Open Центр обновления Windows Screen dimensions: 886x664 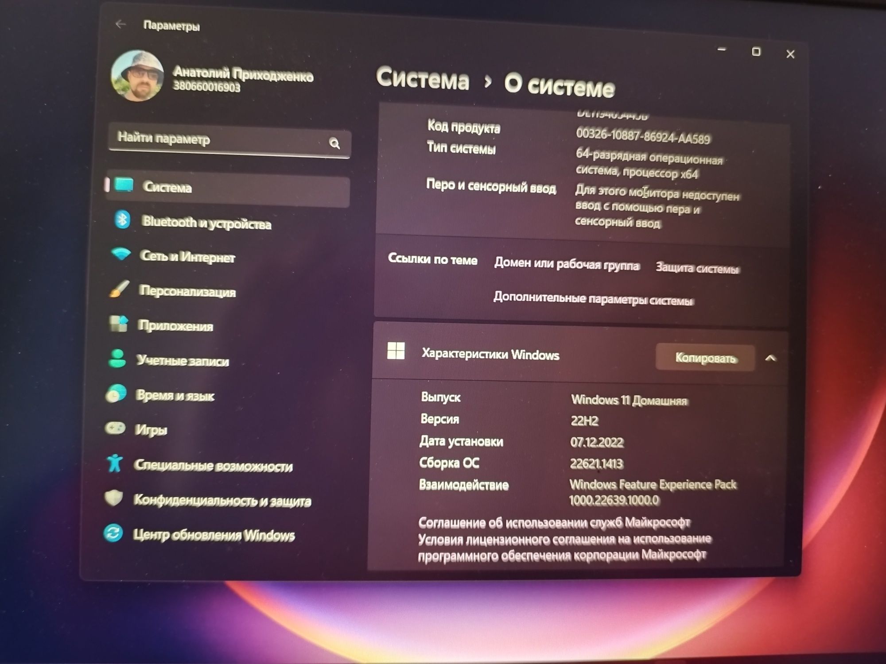pos(214,535)
